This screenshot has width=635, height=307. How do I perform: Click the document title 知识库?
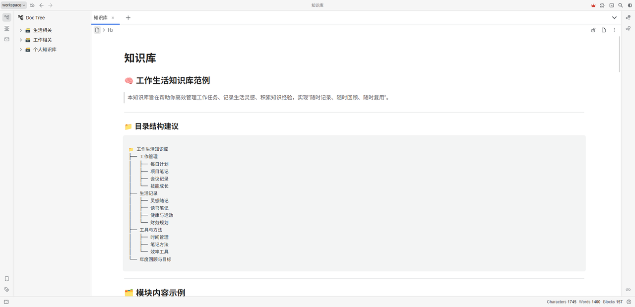point(140,58)
